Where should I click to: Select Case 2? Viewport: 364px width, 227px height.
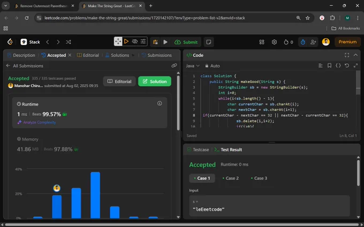coord(231,178)
